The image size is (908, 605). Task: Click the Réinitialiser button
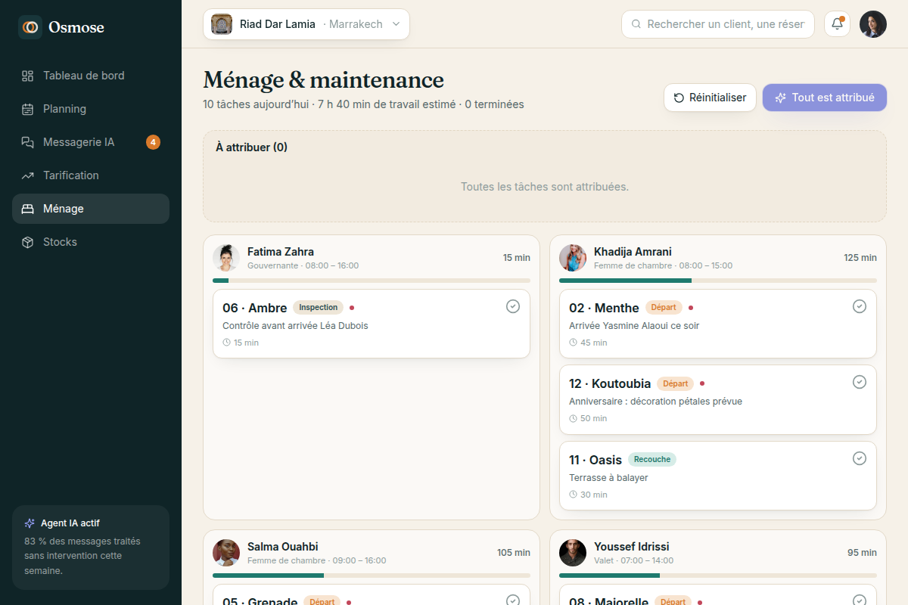pos(710,98)
